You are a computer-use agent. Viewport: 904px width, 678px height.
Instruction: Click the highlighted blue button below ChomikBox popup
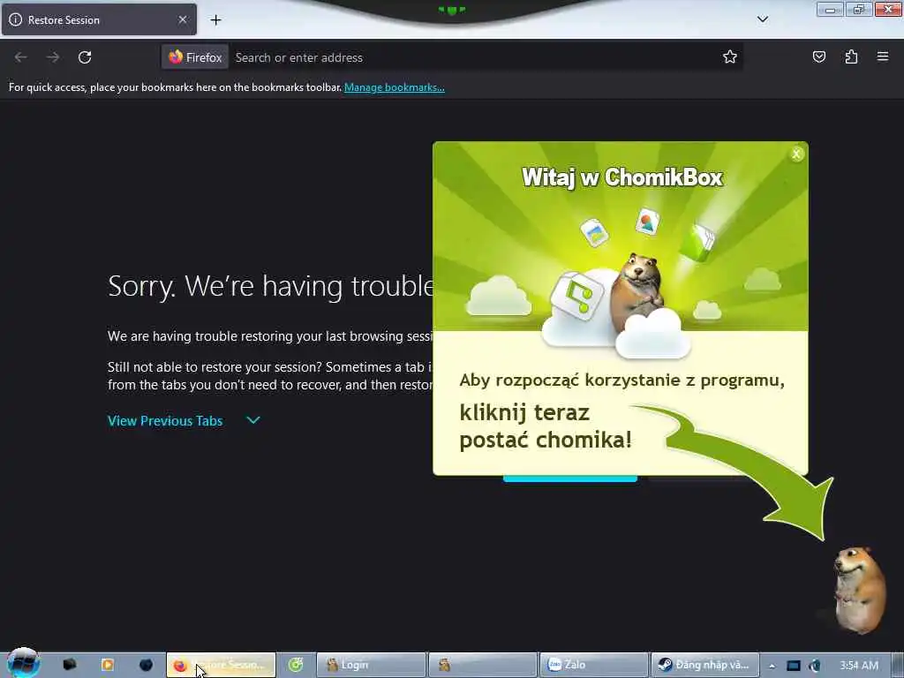tap(570, 478)
